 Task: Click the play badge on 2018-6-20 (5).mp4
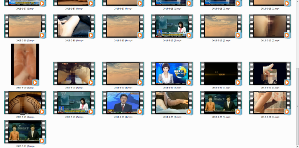tap(238, 83)
